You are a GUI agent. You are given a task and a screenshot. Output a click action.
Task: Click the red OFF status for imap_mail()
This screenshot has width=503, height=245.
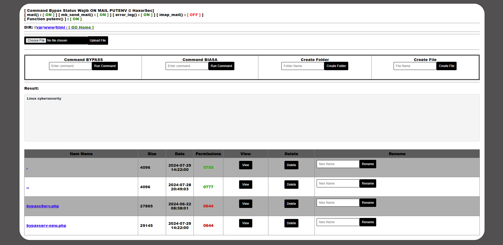click(x=194, y=15)
